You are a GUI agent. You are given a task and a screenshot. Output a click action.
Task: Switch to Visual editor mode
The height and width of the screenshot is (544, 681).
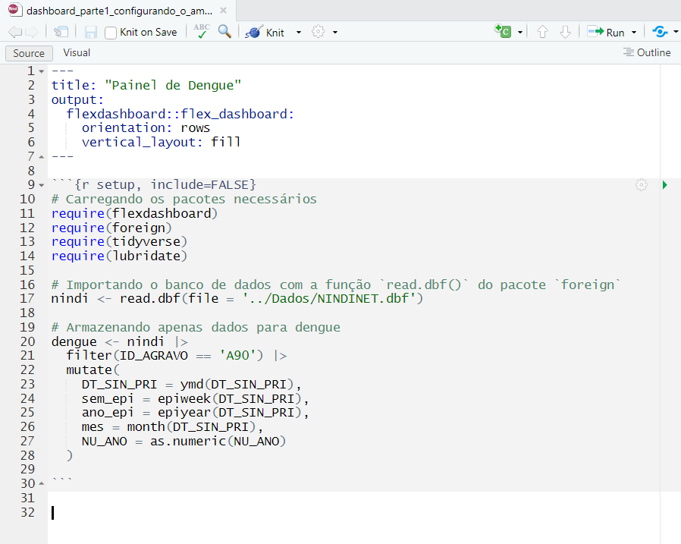77,53
